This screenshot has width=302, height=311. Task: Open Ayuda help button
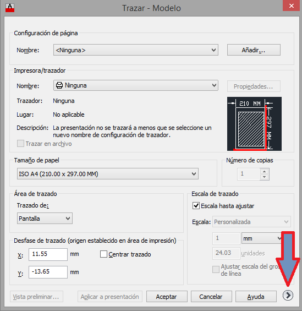click(x=256, y=297)
